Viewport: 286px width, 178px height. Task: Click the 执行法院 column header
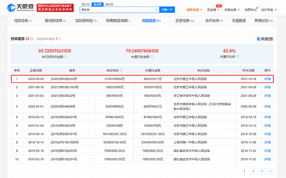click(x=203, y=71)
